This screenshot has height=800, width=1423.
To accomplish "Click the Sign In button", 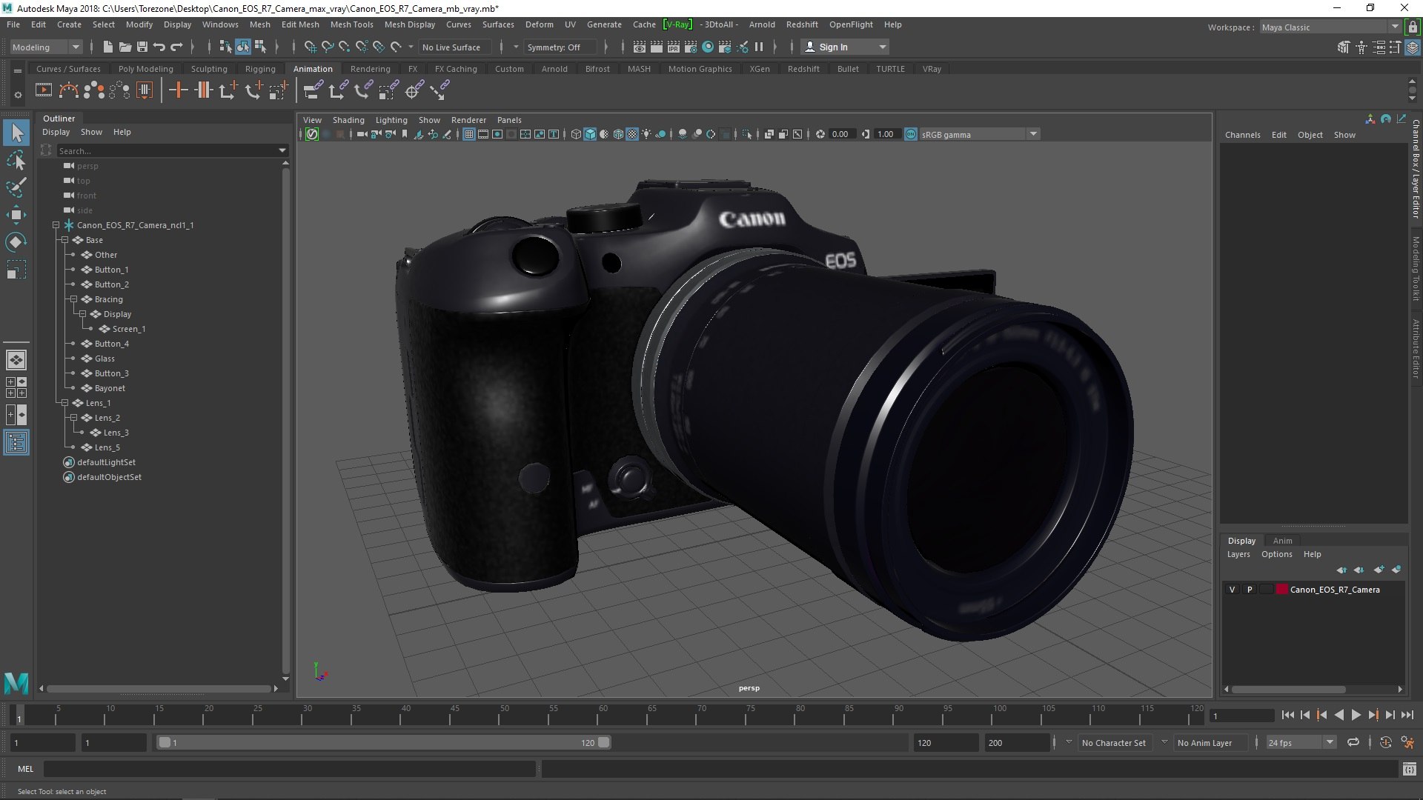I will click(845, 47).
